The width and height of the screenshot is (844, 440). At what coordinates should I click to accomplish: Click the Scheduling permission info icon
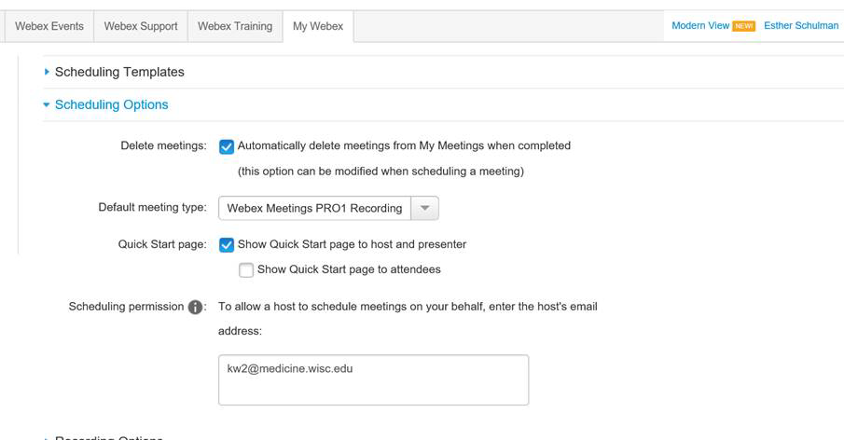pos(196,307)
